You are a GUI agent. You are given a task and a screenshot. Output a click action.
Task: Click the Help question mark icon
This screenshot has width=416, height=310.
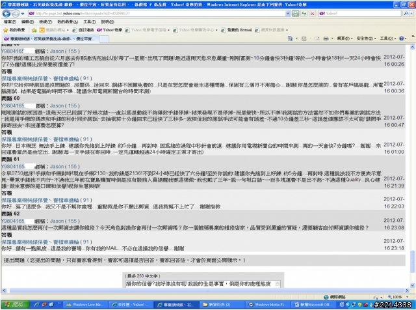pyautogui.click(x=401, y=38)
